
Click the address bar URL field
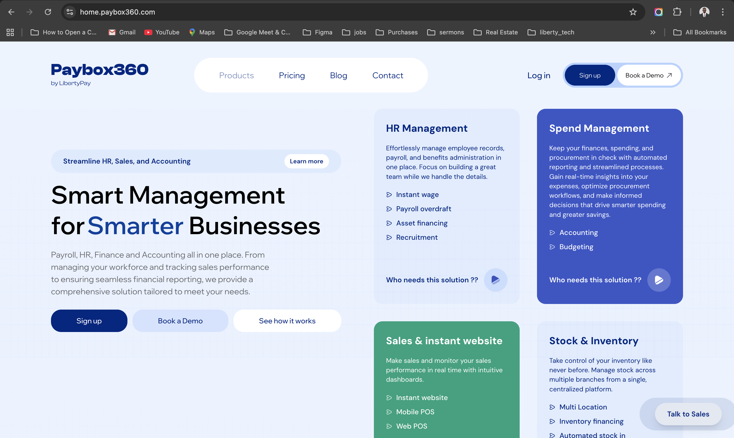pos(325,12)
